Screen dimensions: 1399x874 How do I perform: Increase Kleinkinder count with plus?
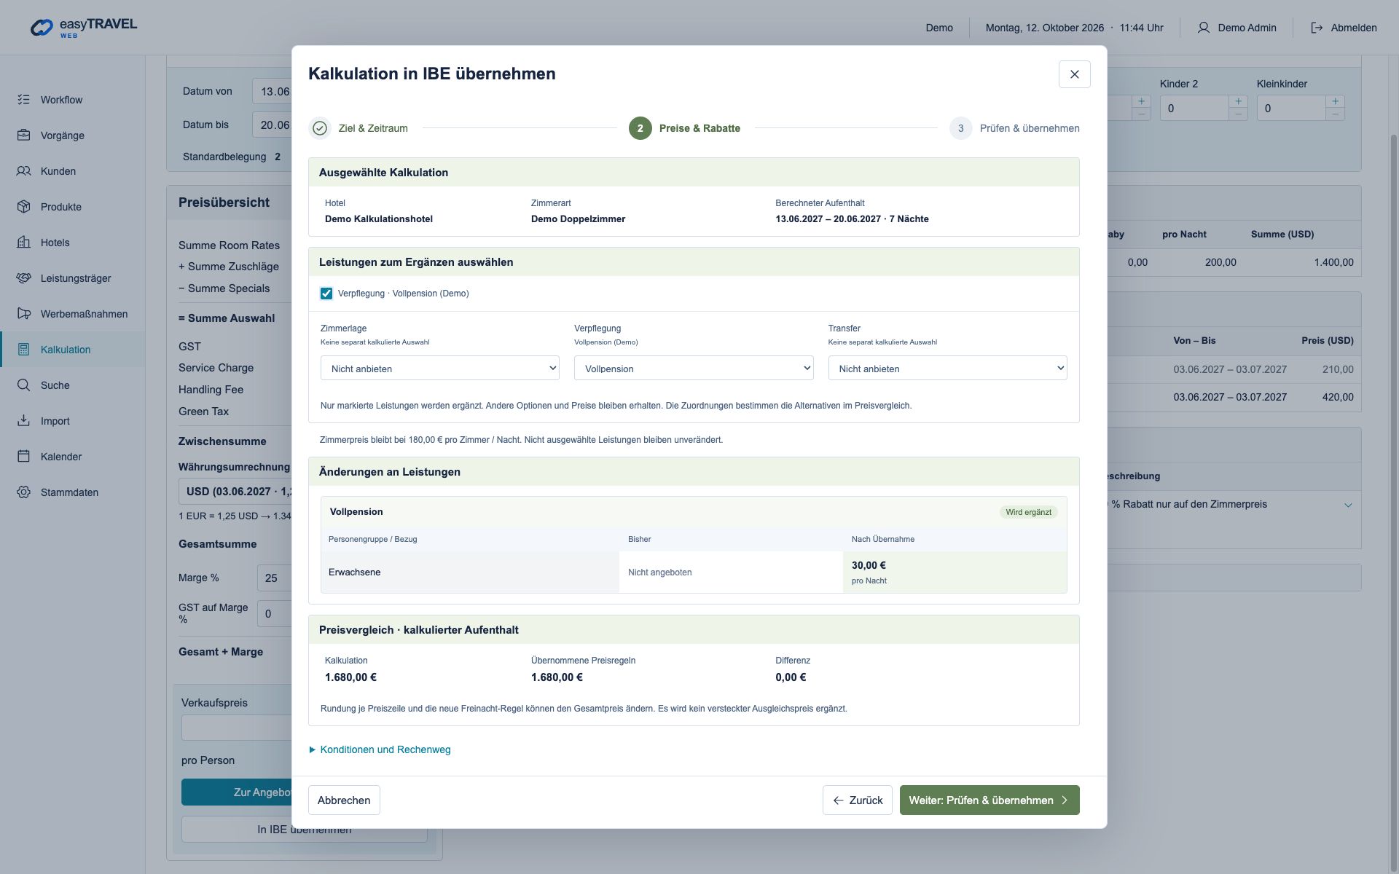(x=1335, y=101)
